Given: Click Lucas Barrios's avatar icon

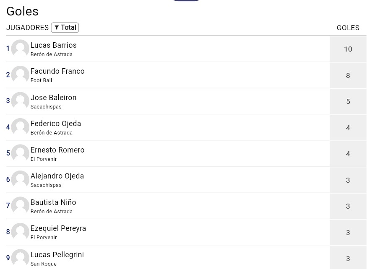Looking at the screenshot, I should point(20,49).
